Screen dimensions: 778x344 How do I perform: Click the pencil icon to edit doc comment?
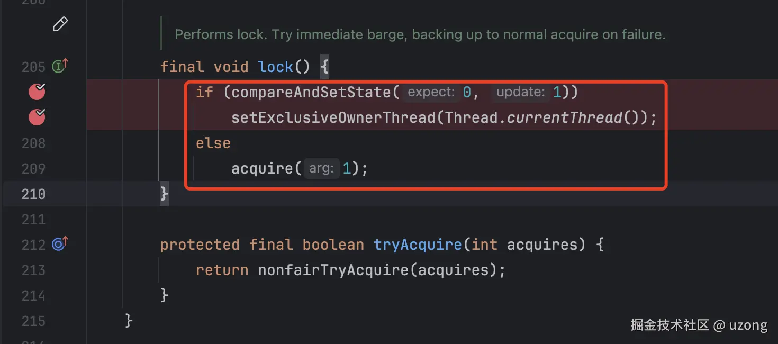(60, 24)
